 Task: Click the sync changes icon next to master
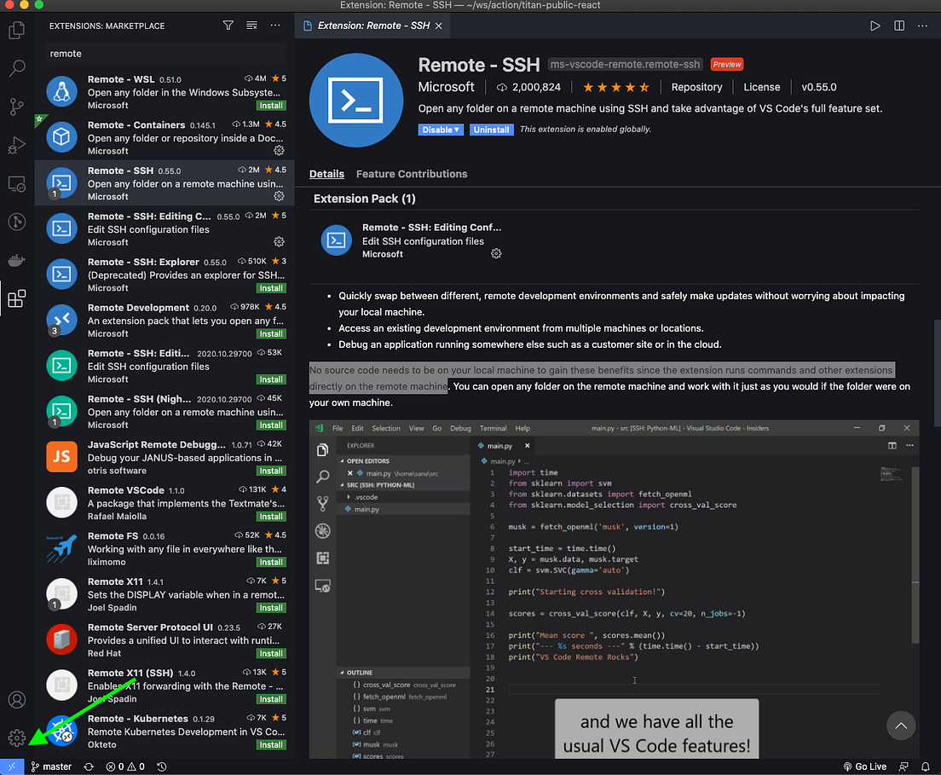88,766
